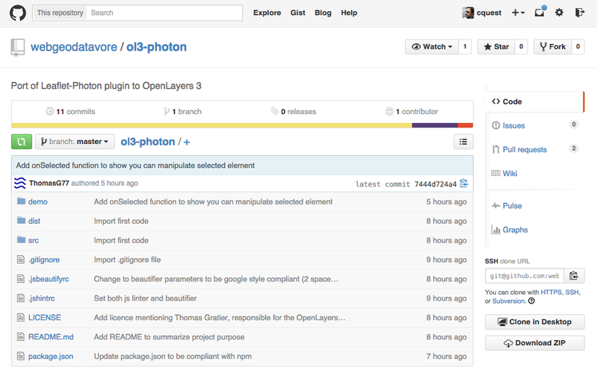Select the Code tab in sidebar
The image size is (597, 370).
click(534, 101)
